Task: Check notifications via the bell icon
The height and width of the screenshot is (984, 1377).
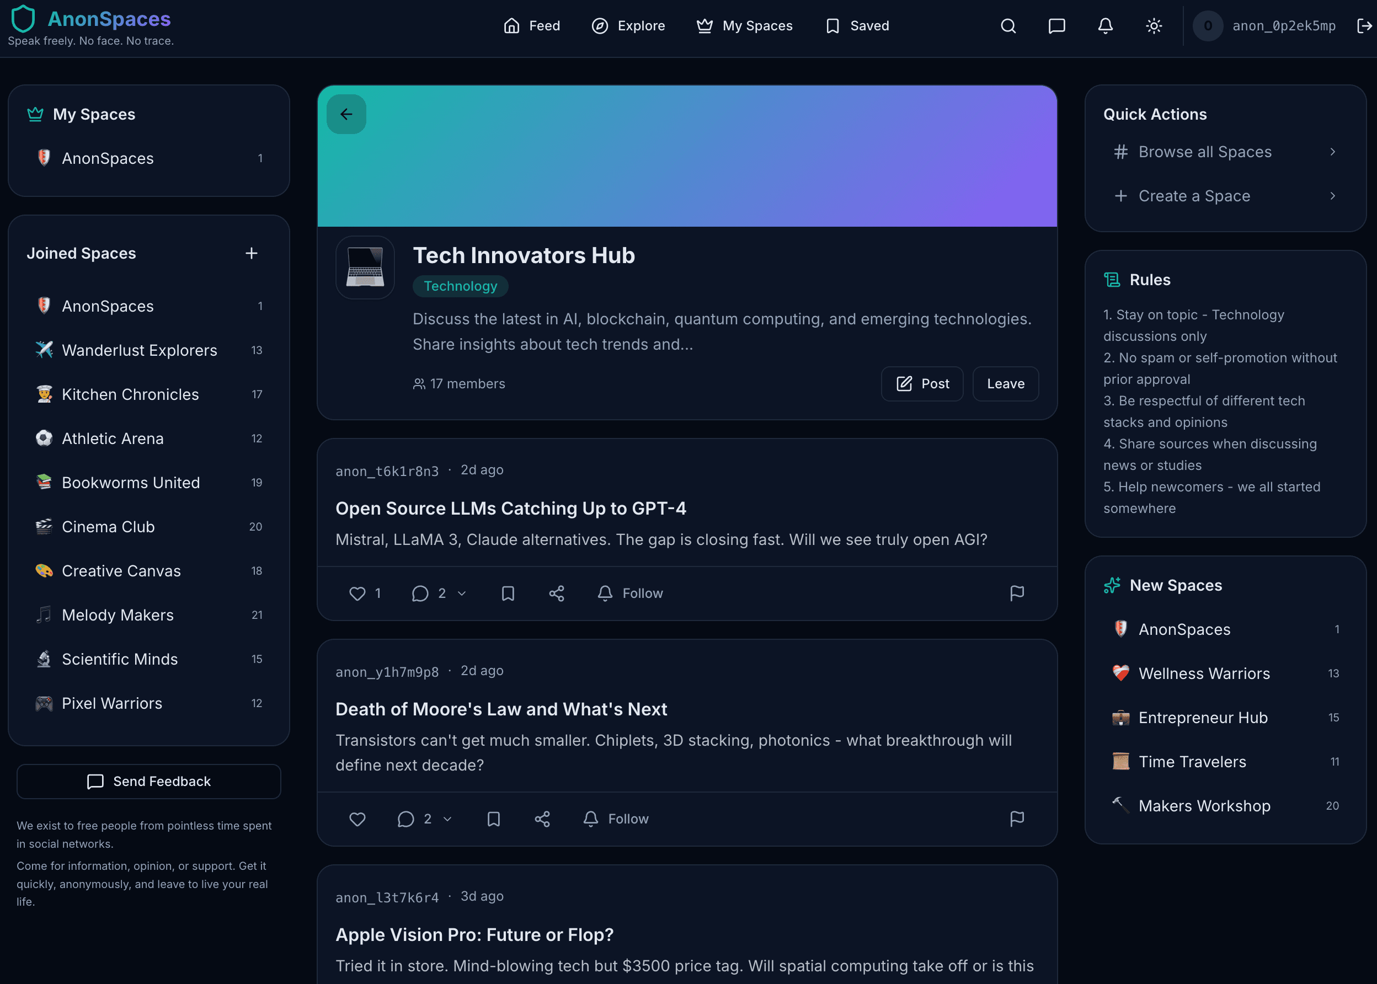Action: (1104, 25)
